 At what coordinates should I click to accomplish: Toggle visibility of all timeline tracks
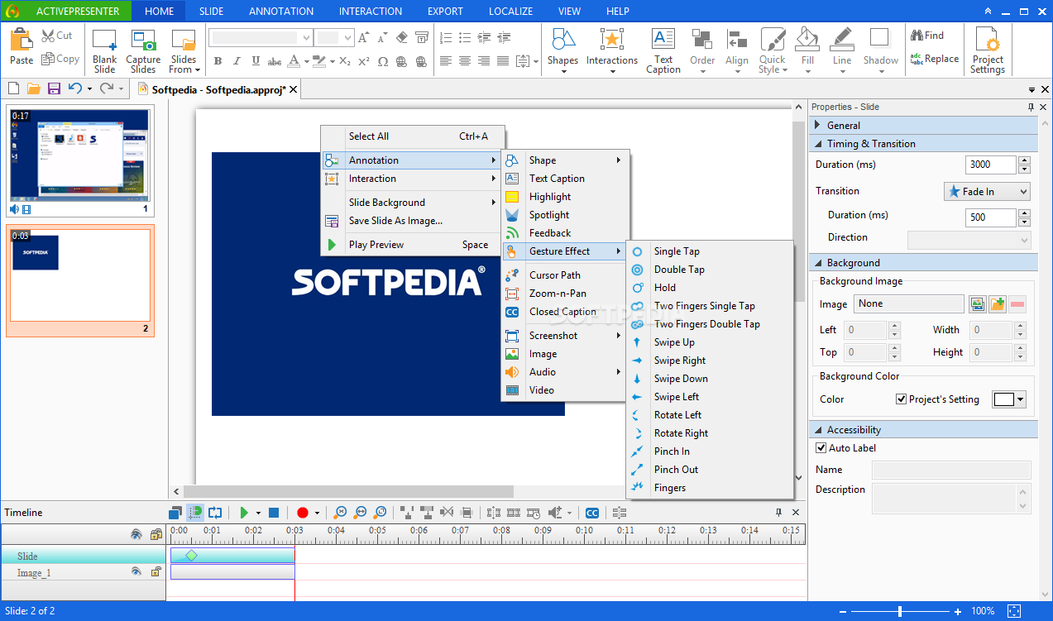(136, 534)
